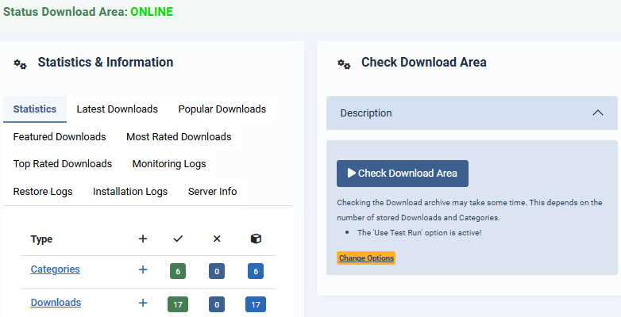Viewport: 621px width, 317px height.
Task: Switch to Featured Downloads tab
Action: pos(60,137)
